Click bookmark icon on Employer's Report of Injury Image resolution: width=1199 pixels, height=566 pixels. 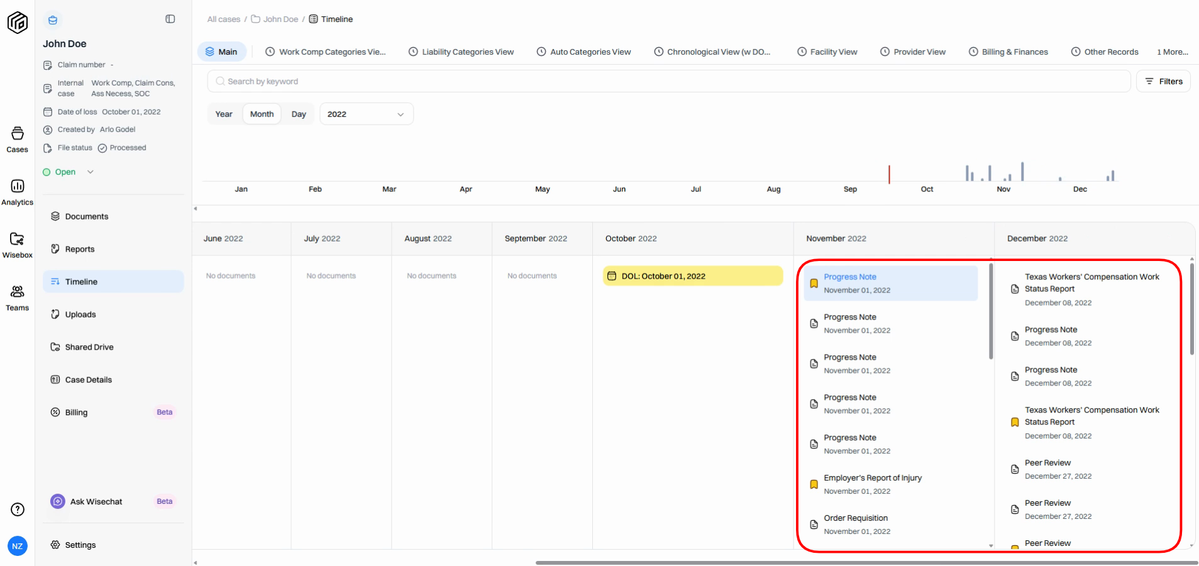pos(814,485)
